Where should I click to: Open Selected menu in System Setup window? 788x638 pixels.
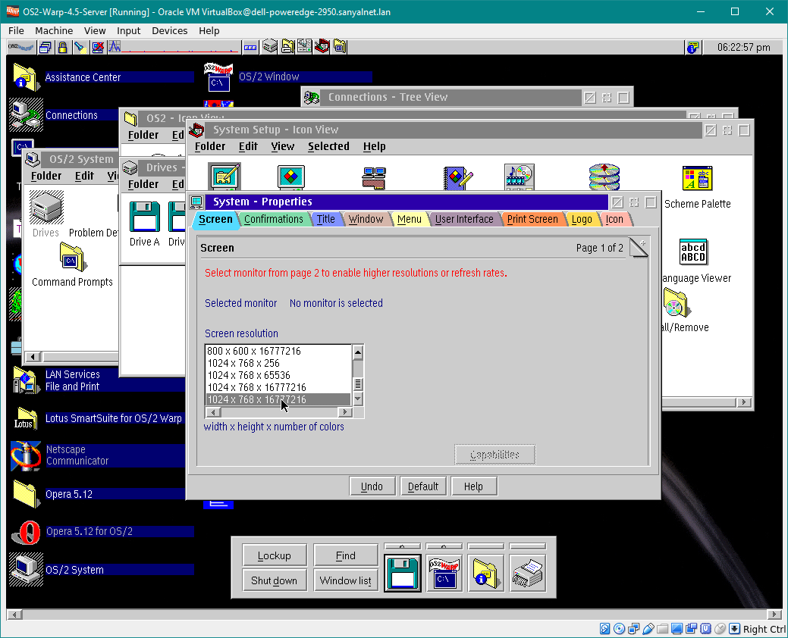(328, 146)
